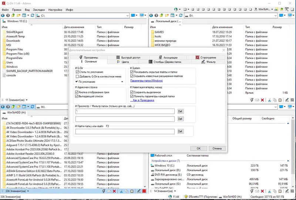
Task: Click the scissors cut icon in the H:\ pane
Action: click(x=121, y=191)
